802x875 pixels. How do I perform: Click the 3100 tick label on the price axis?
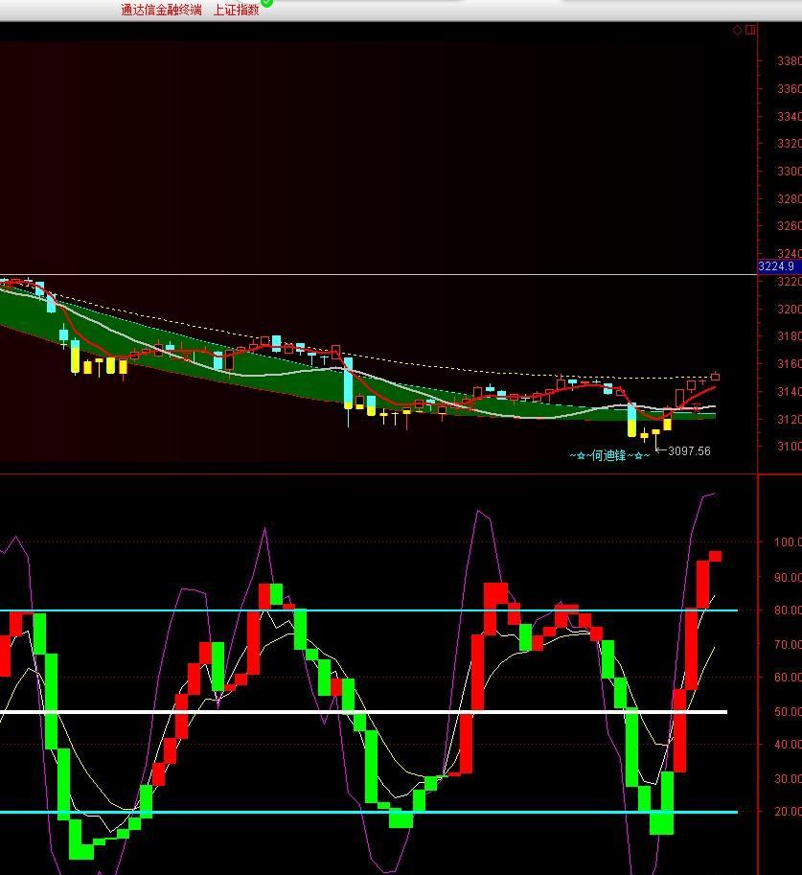pyautogui.click(x=790, y=447)
